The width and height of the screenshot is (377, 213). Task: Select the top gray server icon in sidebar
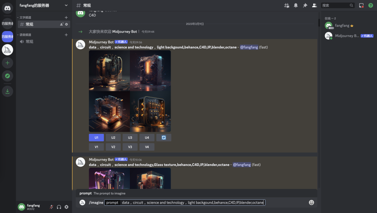point(7,24)
